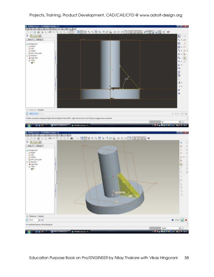Expand Revolve 1 in the sketcher model tree
214x277 pixels.
tap(27, 56)
